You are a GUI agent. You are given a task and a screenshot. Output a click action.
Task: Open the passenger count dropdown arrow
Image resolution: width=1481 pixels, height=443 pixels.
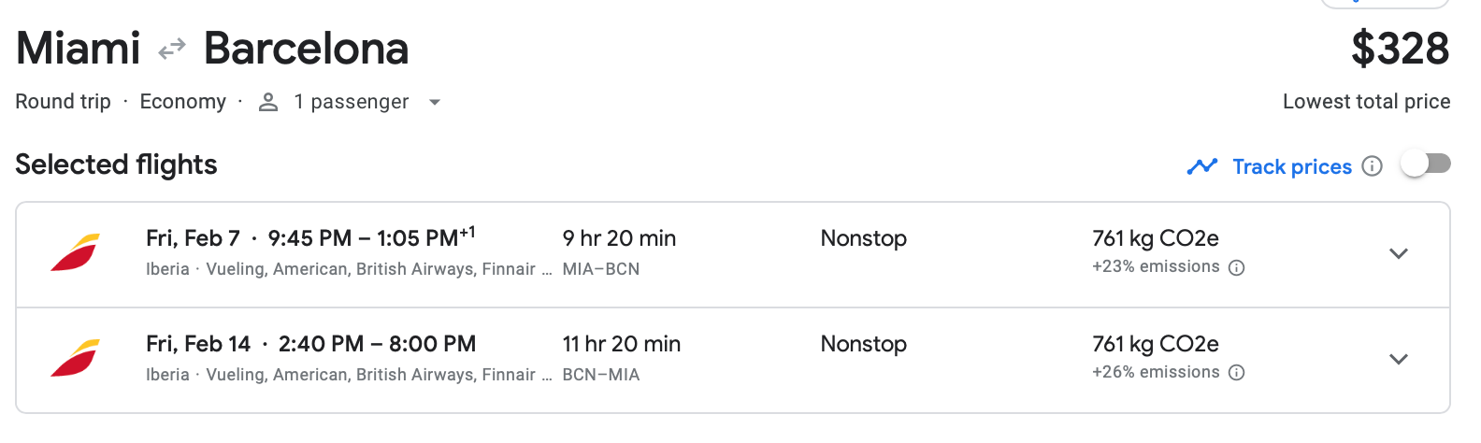click(435, 102)
